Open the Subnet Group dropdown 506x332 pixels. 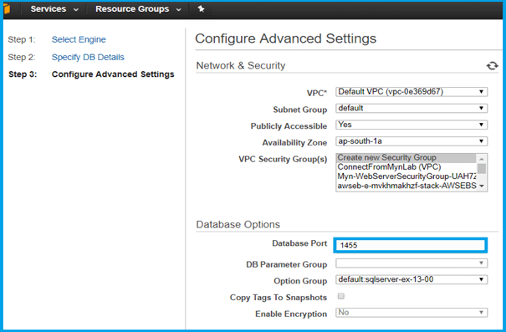[411, 108]
